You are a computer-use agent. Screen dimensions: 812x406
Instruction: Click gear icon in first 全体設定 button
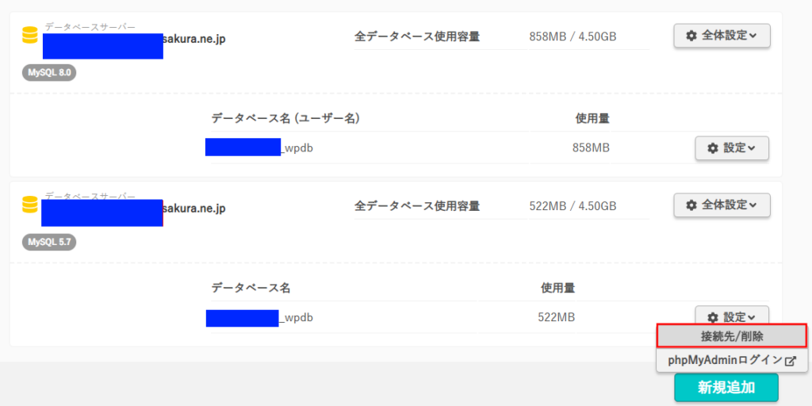(691, 36)
